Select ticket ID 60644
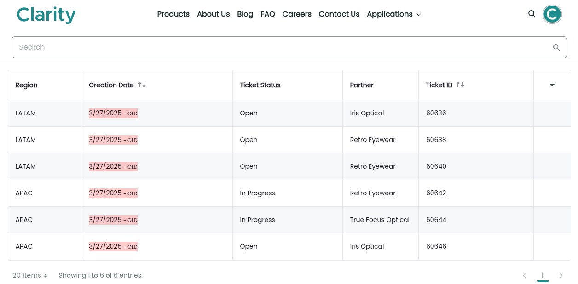The image size is (578, 284). pyautogui.click(x=436, y=220)
